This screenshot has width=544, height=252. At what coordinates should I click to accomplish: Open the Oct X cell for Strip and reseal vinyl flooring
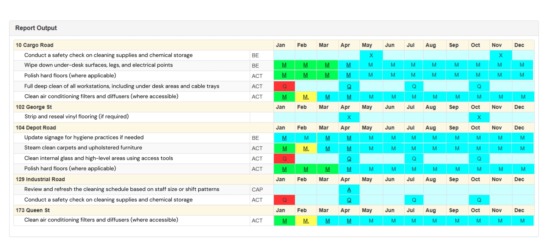tap(479, 117)
